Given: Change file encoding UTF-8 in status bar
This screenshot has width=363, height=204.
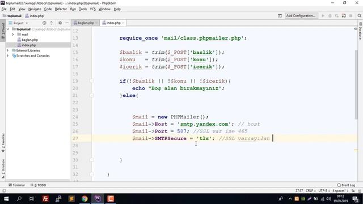Looking at the screenshot, I should click(x=324, y=191).
